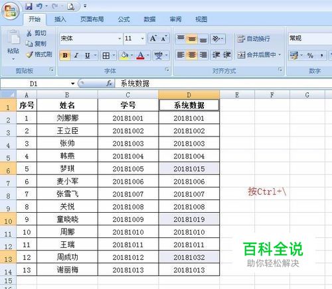Viewport: 332px width, 289px height.
Task: Open the underline style dropdown arrow
Action: [x=96, y=55]
